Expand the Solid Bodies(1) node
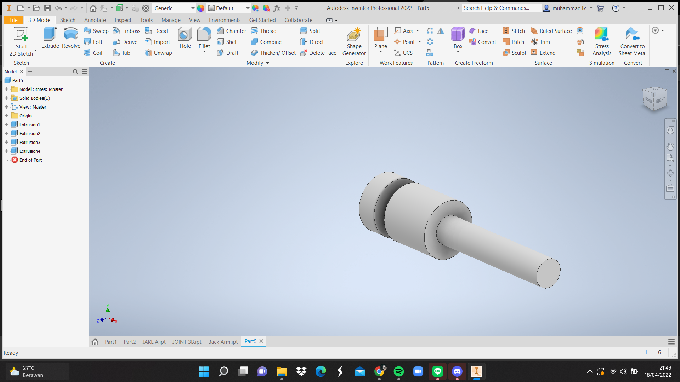Screen dimensions: 680x382 (x=7, y=98)
